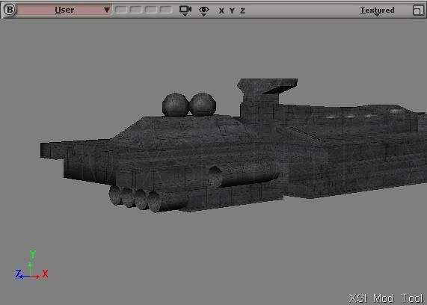This screenshot has width=427, height=305.
Task: Select the first camera memo slot
Action: [121, 10]
